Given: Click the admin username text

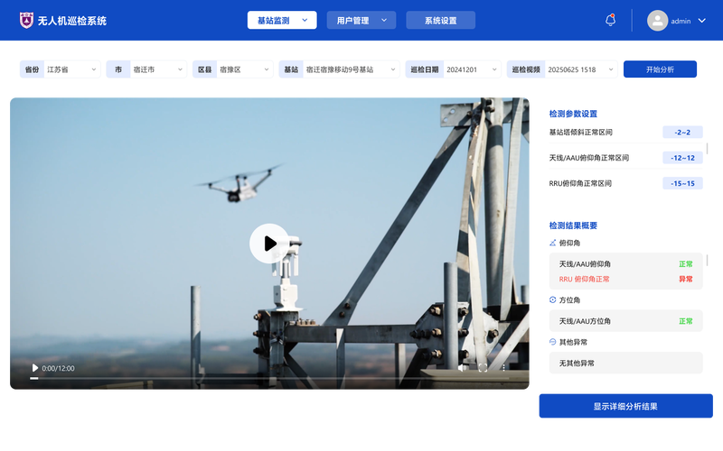Looking at the screenshot, I should [681, 21].
